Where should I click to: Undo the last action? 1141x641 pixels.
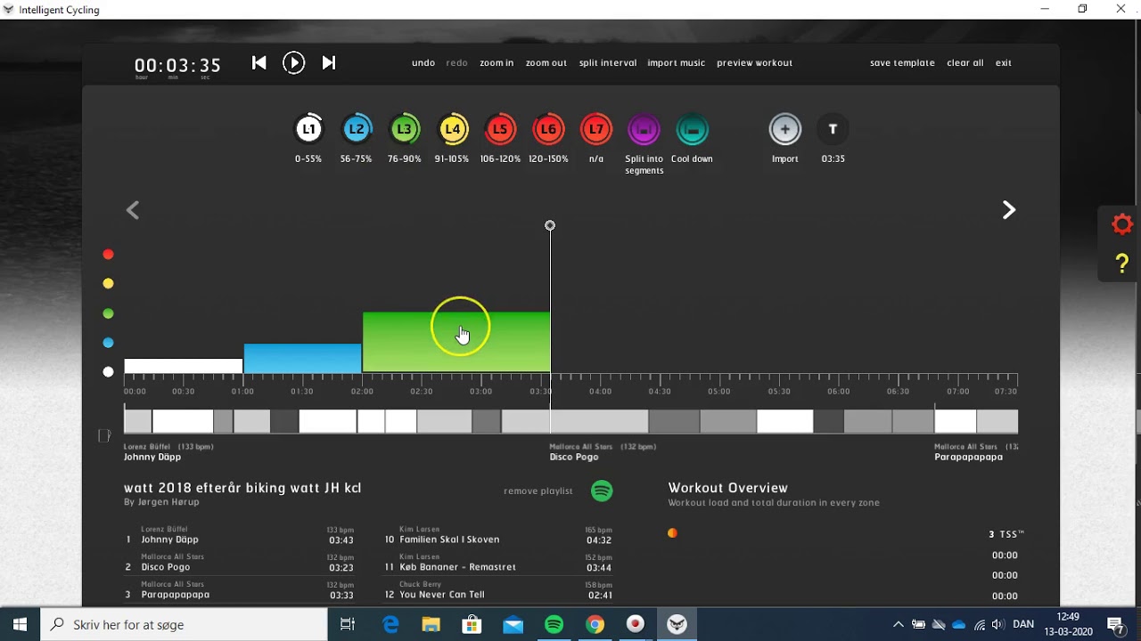tap(423, 63)
